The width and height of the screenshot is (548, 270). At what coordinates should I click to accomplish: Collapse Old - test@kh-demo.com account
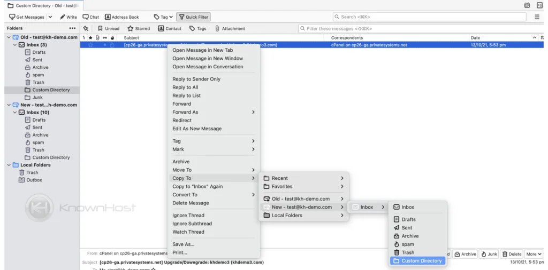tap(9, 37)
